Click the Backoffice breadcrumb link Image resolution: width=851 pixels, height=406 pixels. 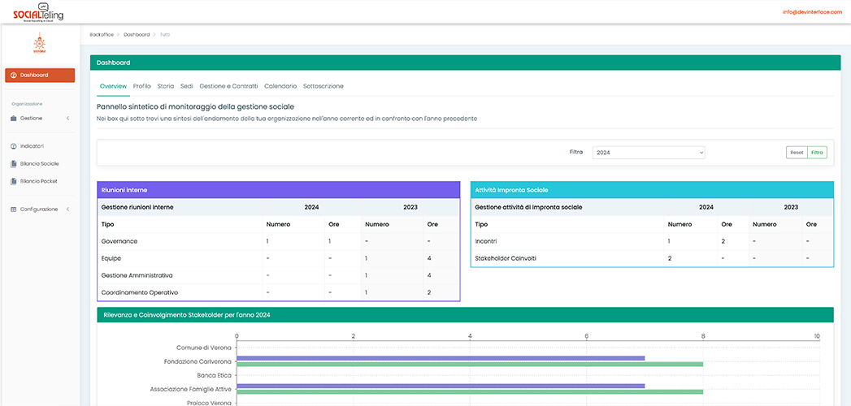point(100,34)
